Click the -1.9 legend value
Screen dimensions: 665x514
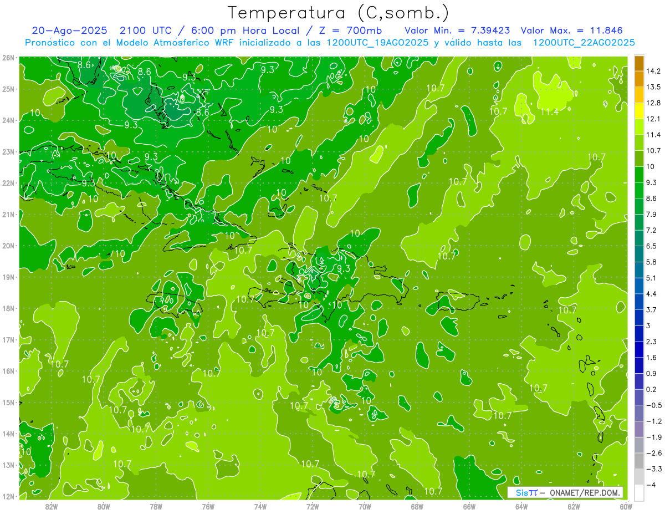[653, 437]
